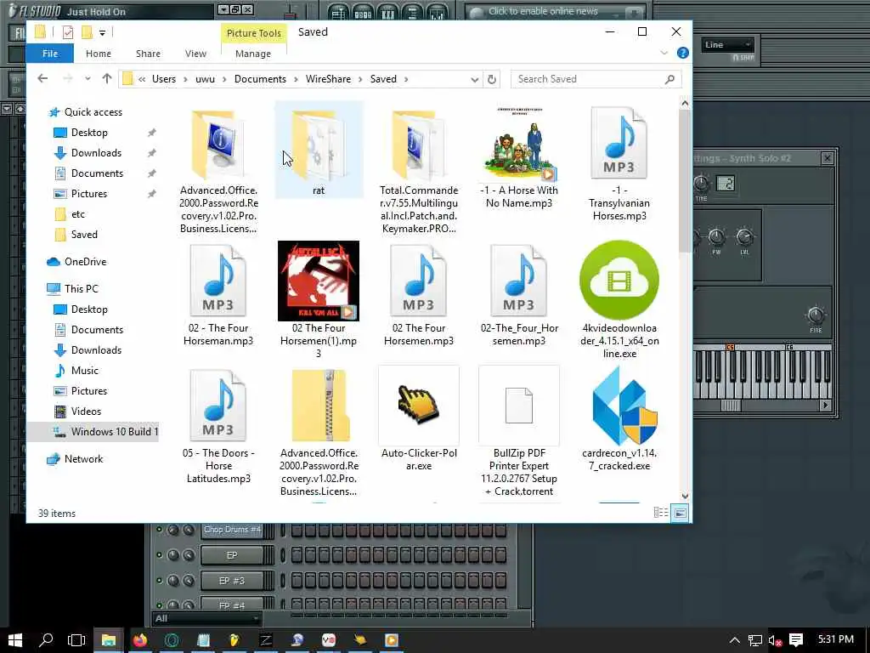Screen dimensions: 870x653
Task: Click the Up one level arrow
Action: [107, 79]
